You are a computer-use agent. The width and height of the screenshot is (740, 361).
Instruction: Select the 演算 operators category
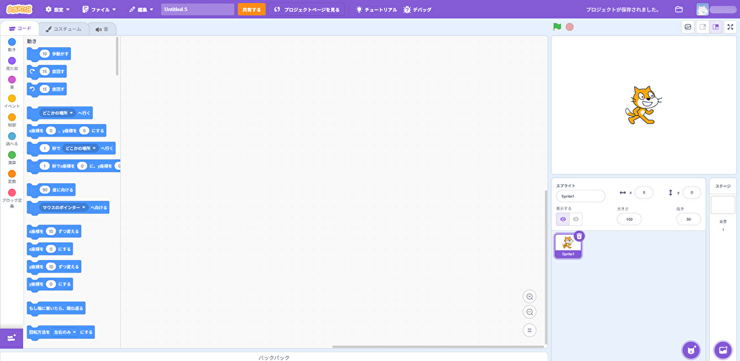[12, 158]
